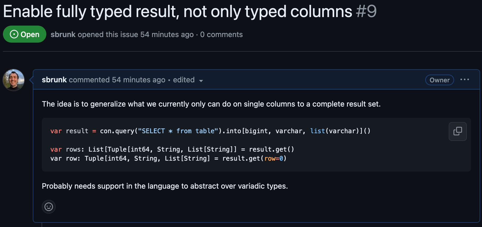Copy the code block contents
Screen dimensions: 482x227
pyautogui.click(x=458, y=131)
